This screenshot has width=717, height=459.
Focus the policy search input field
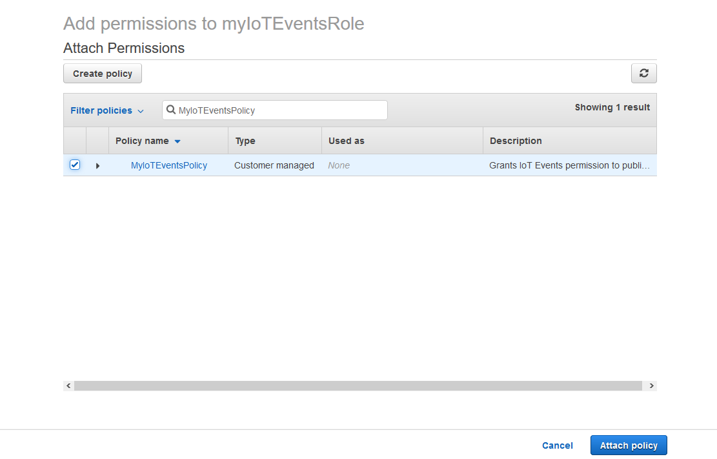coord(281,110)
